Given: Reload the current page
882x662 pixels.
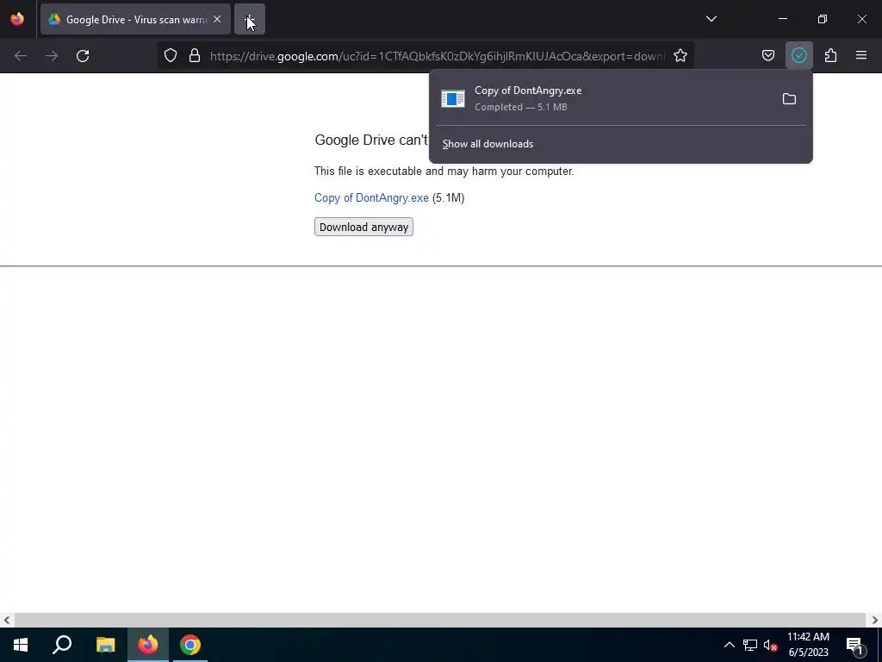Looking at the screenshot, I should coord(83,56).
